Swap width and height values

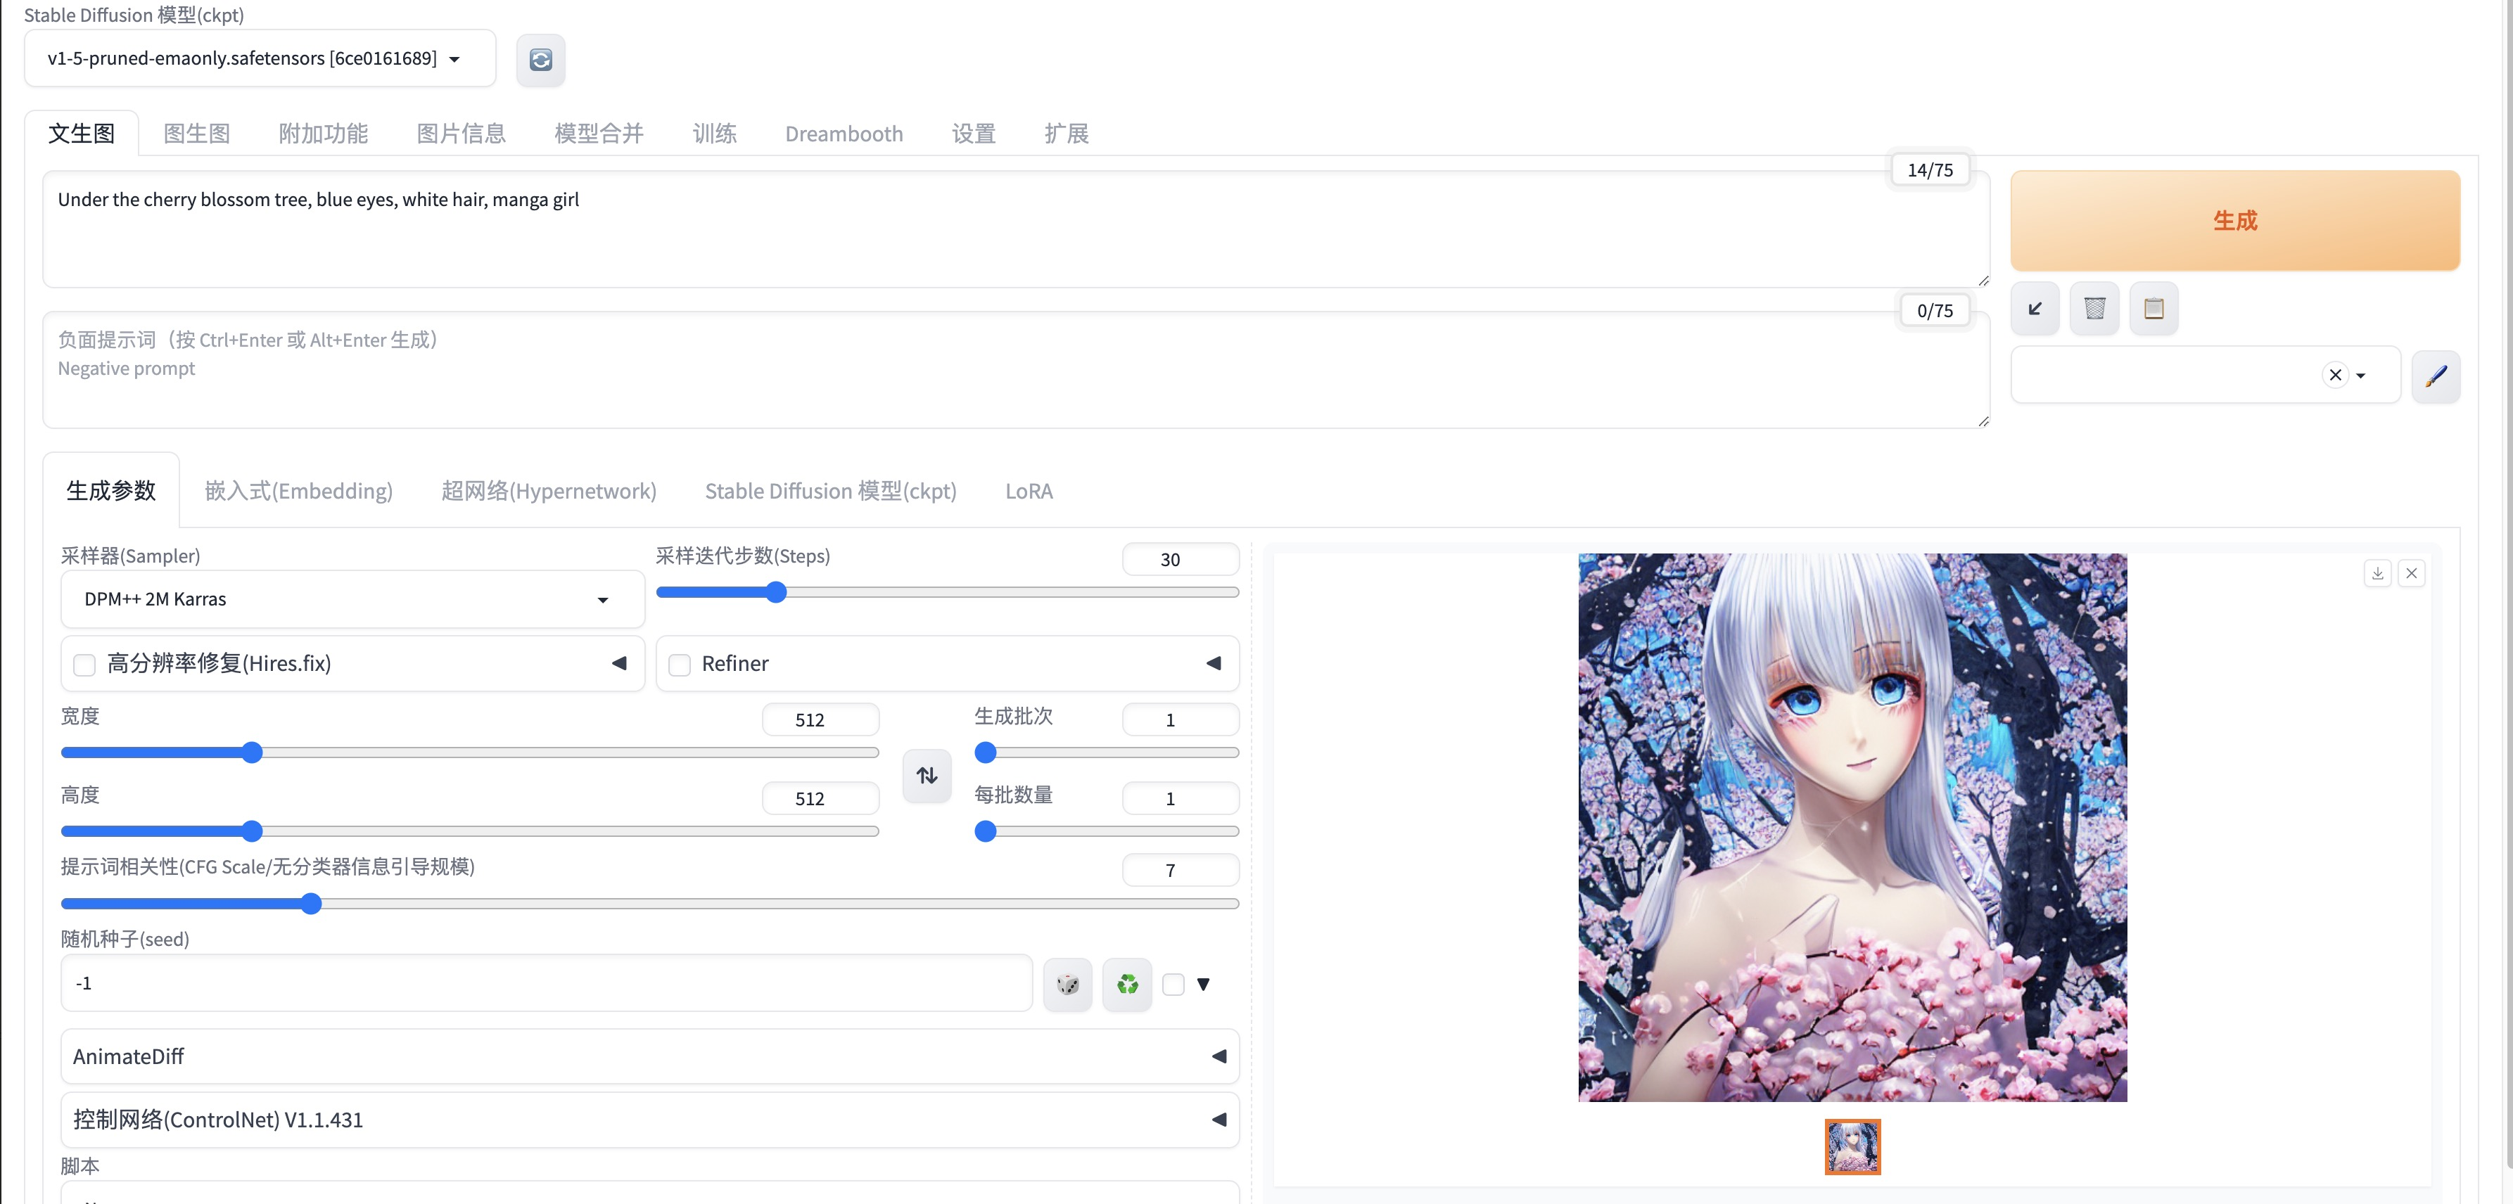tap(927, 776)
